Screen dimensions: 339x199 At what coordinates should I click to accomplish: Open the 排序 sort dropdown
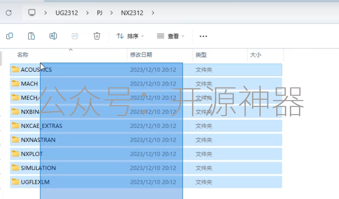pos(130,36)
